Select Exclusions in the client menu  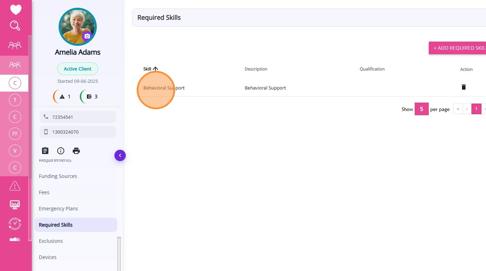click(51, 241)
